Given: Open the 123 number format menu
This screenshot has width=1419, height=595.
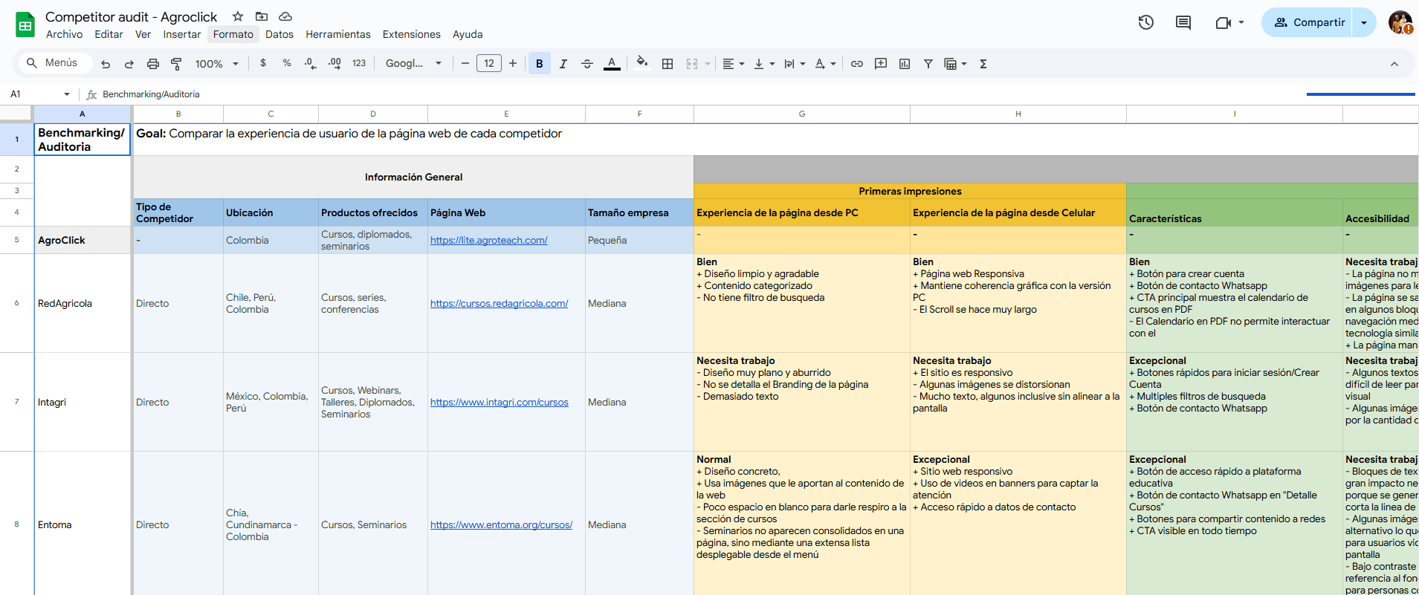Looking at the screenshot, I should click(359, 64).
